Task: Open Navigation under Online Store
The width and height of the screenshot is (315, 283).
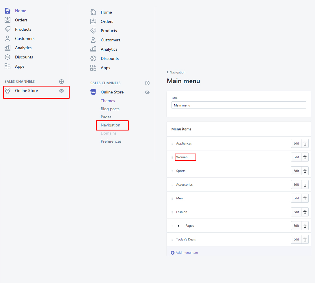Action: point(111,125)
